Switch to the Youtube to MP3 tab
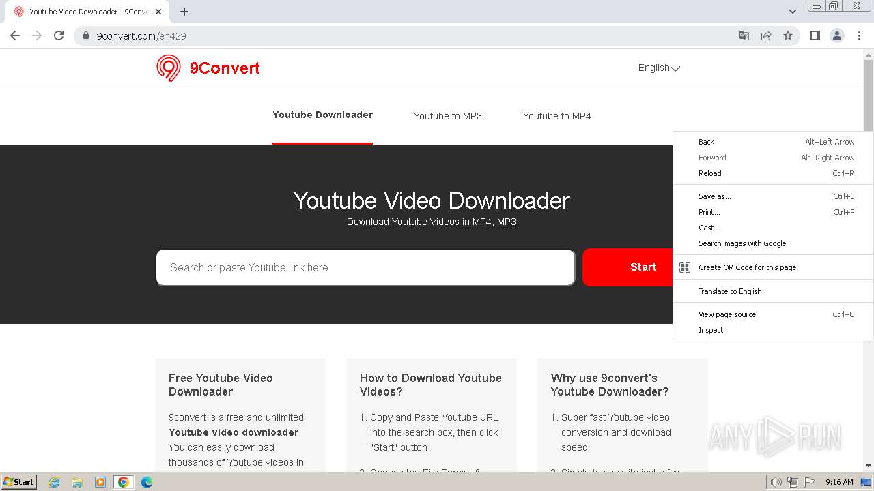 pyautogui.click(x=448, y=116)
